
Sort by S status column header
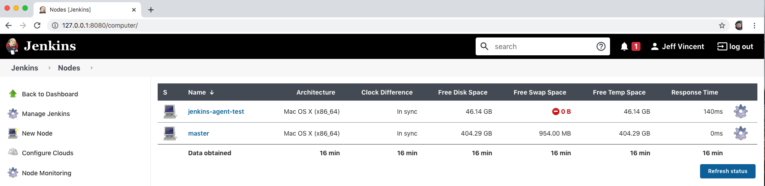pos(165,92)
